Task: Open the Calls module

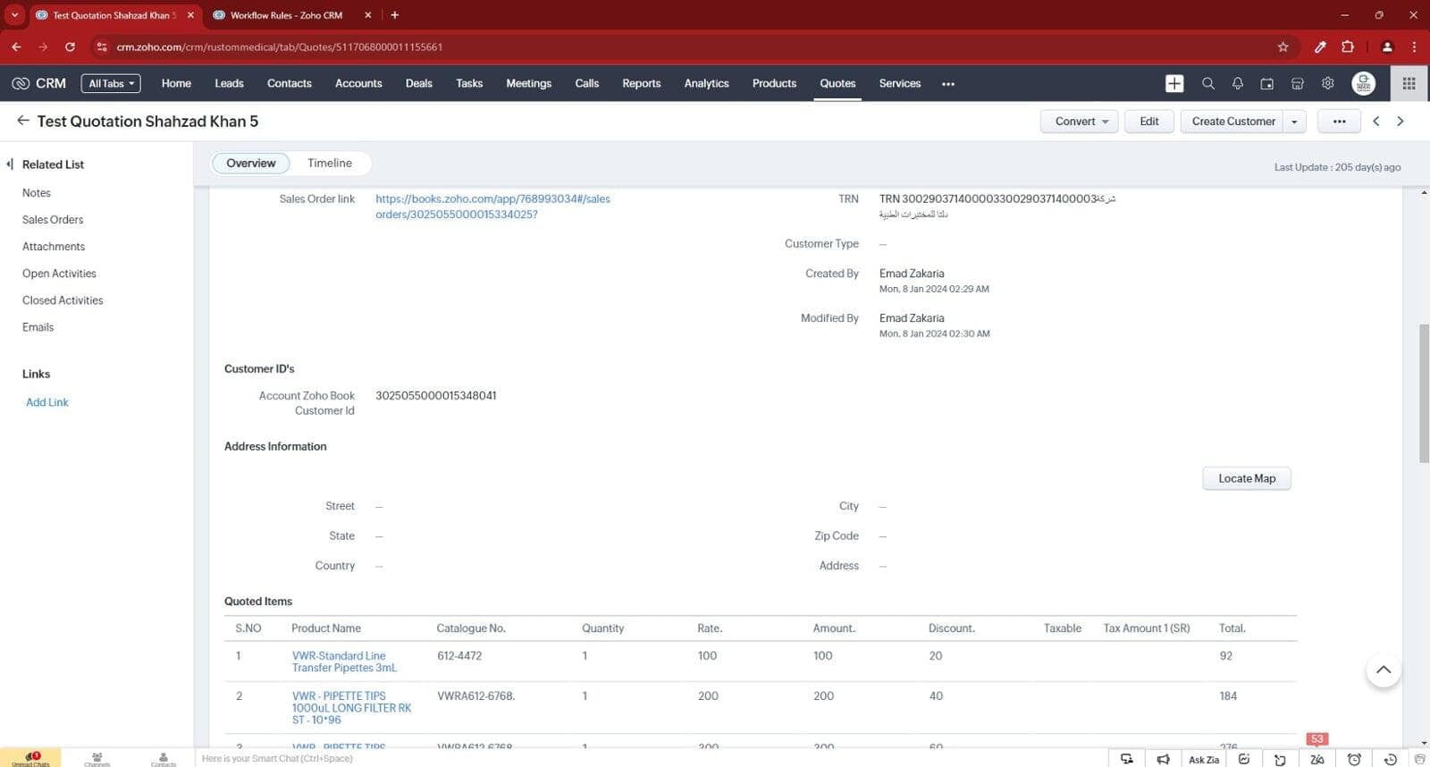Action: coord(587,83)
